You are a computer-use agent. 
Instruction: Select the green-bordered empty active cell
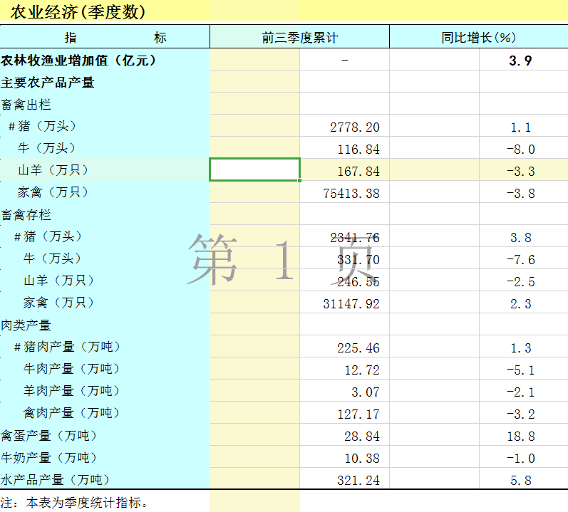pyautogui.click(x=254, y=170)
